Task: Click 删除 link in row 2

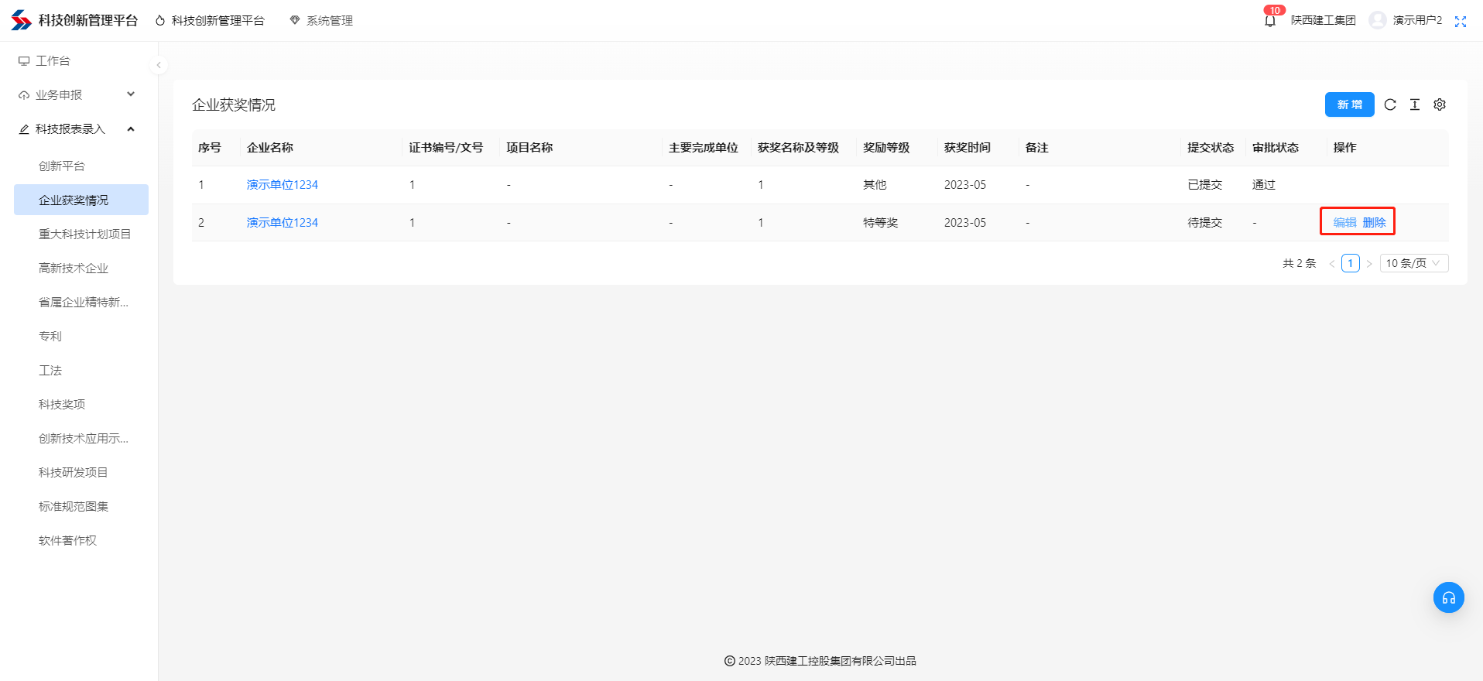Action: (1374, 222)
